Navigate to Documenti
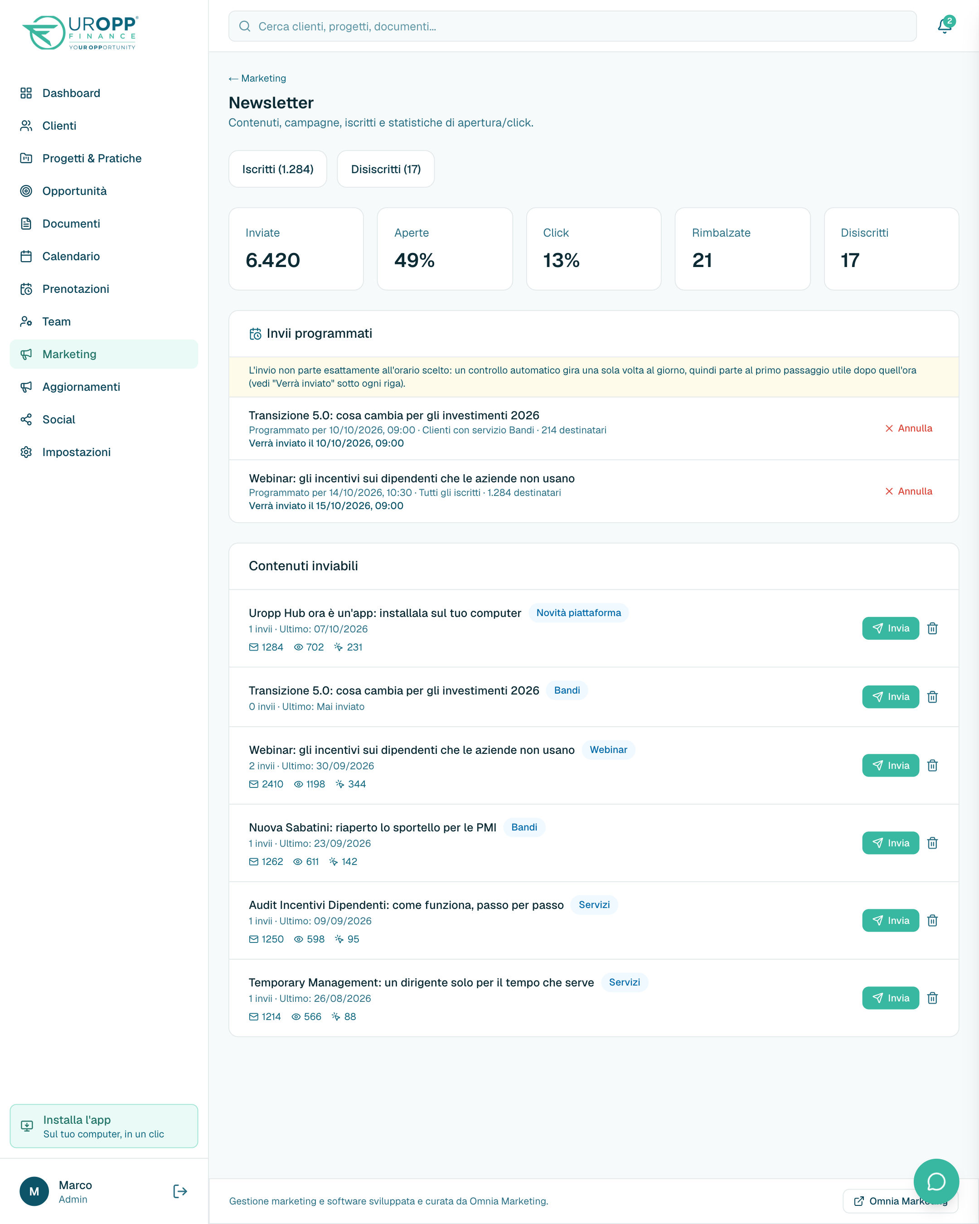This screenshot has height=1224, width=979. [x=104, y=223]
